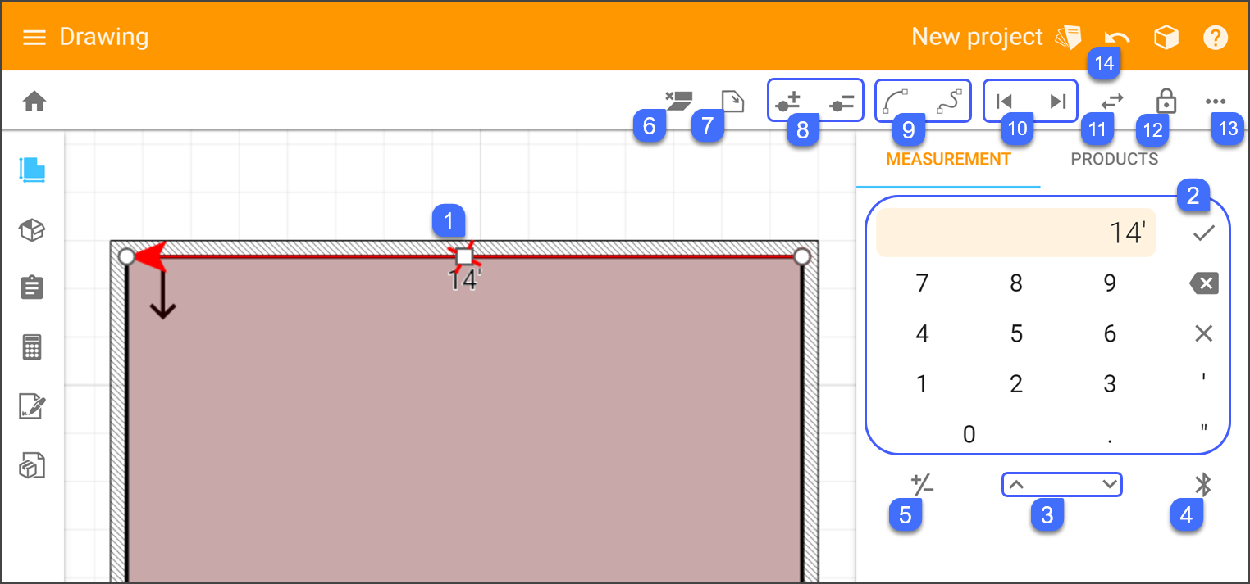Open the open-box icon in sidebar
The image size is (1250, 584).
point(32,231)
